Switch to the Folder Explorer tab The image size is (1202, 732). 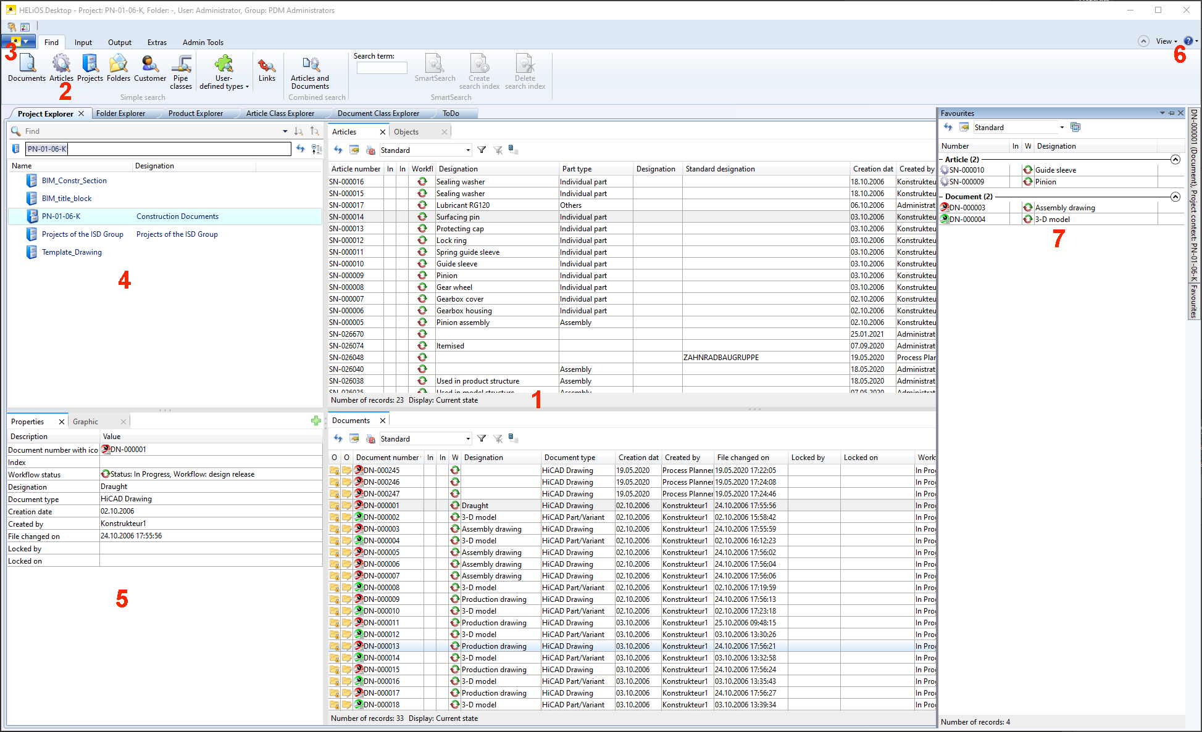pos(120,113)
